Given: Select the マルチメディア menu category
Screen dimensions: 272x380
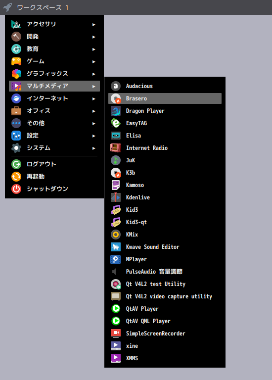Looking at the screenshot, I should [x=54, y=86].
